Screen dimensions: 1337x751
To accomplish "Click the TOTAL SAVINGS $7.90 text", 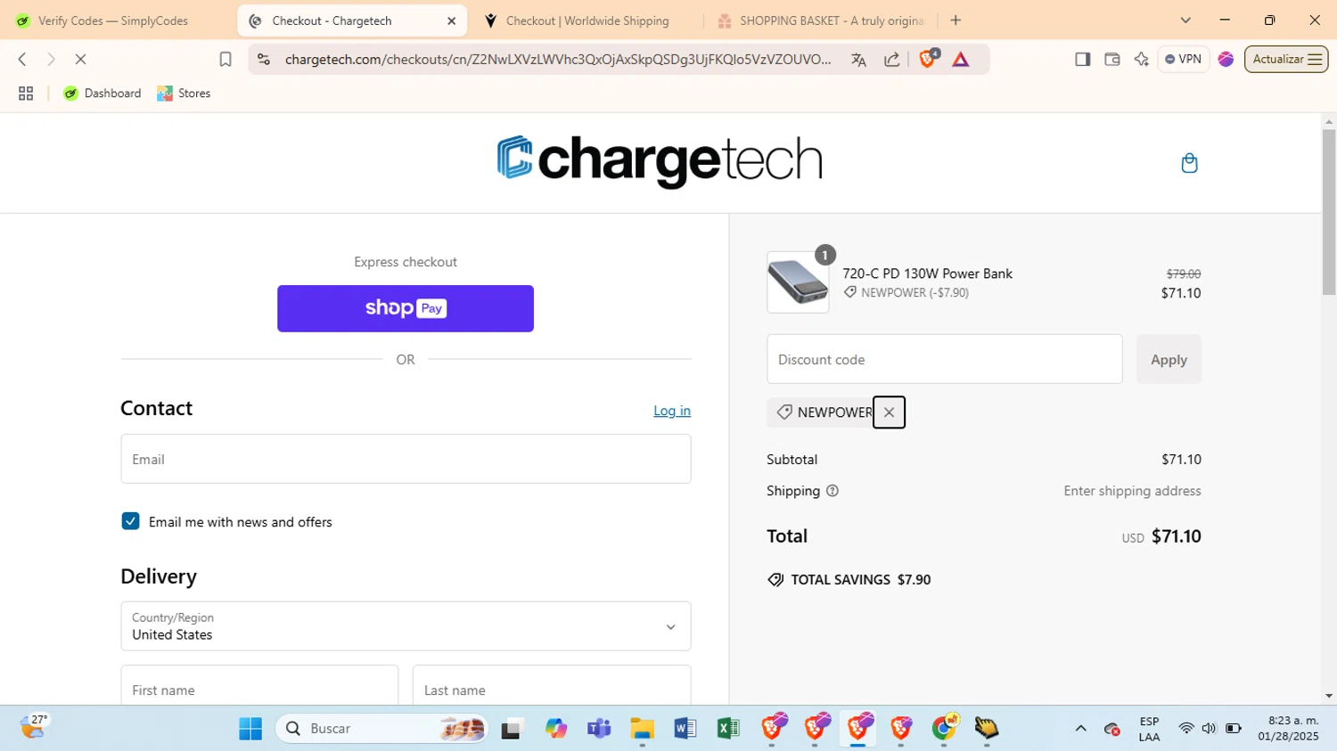I will tap(860, 580).
